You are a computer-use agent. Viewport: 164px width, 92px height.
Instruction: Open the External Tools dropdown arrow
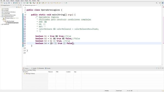pyautogui.click(x=35, y=3)
